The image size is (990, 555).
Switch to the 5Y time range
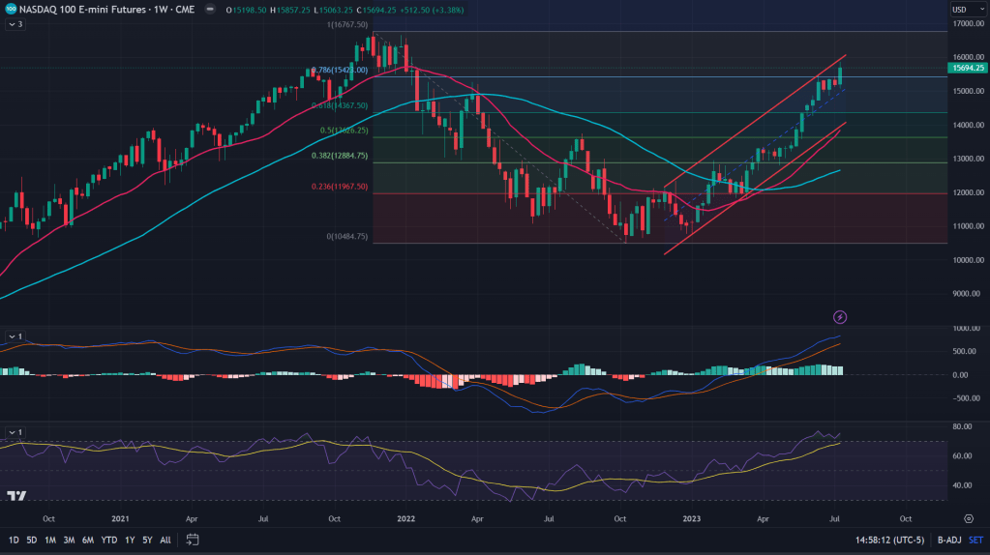coord(147,539)
